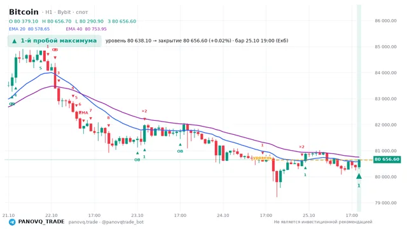Click the 83 000.00 price axis label

[x=386, y=99]
